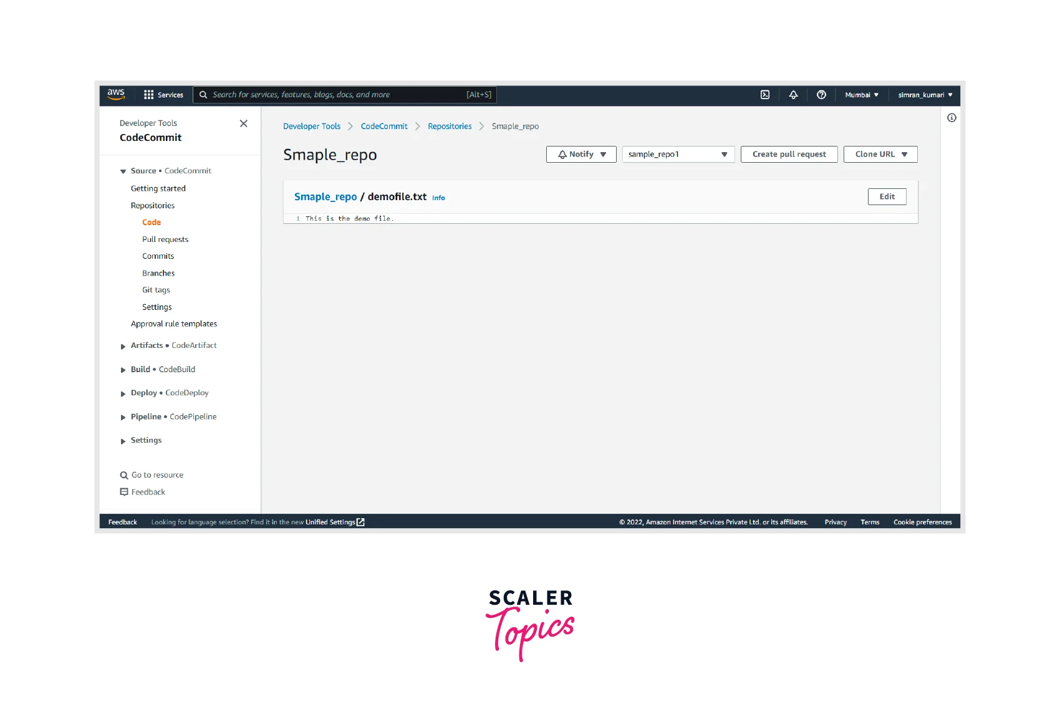Select Commits in the sidebar navigation
Viewport: 1060px width, 722px height.
(158, 256)
